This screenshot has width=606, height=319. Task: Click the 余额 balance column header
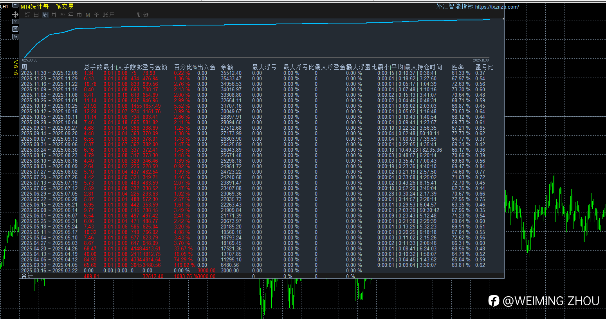tap(227, 67)
